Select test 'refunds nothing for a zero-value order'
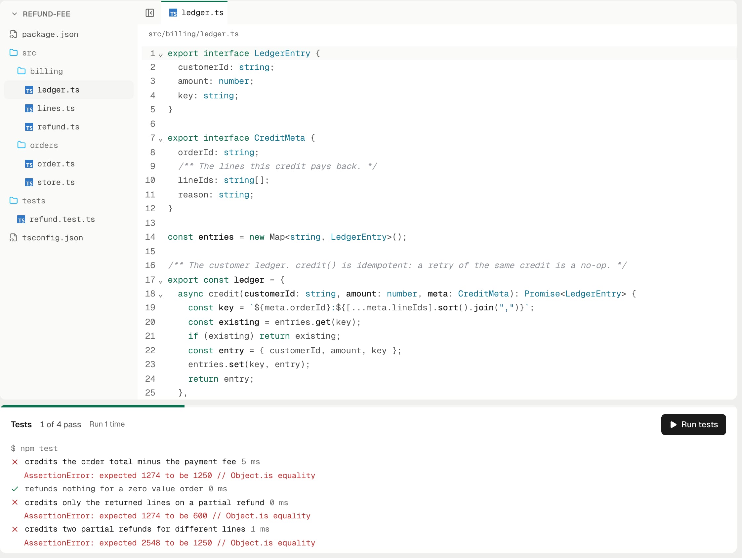This screenshot has height=558, width=742. pos(114,489)
